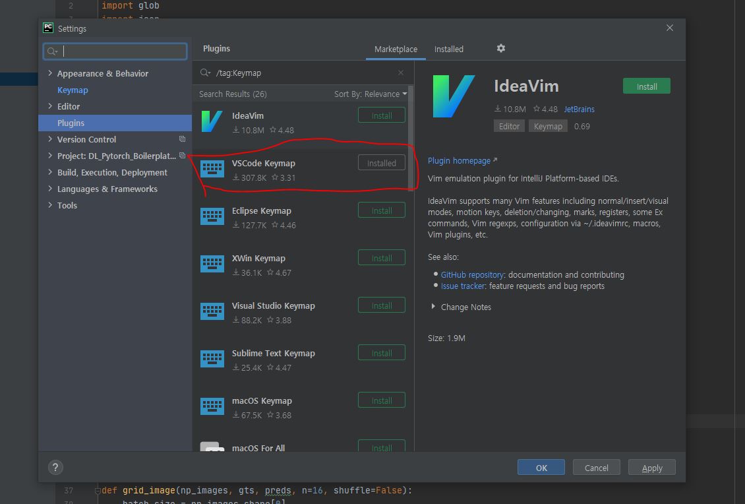Confirm settings with OK
The width and height of the screenshot is (745, 504).
pyautogui.click(x=541, y=468)
